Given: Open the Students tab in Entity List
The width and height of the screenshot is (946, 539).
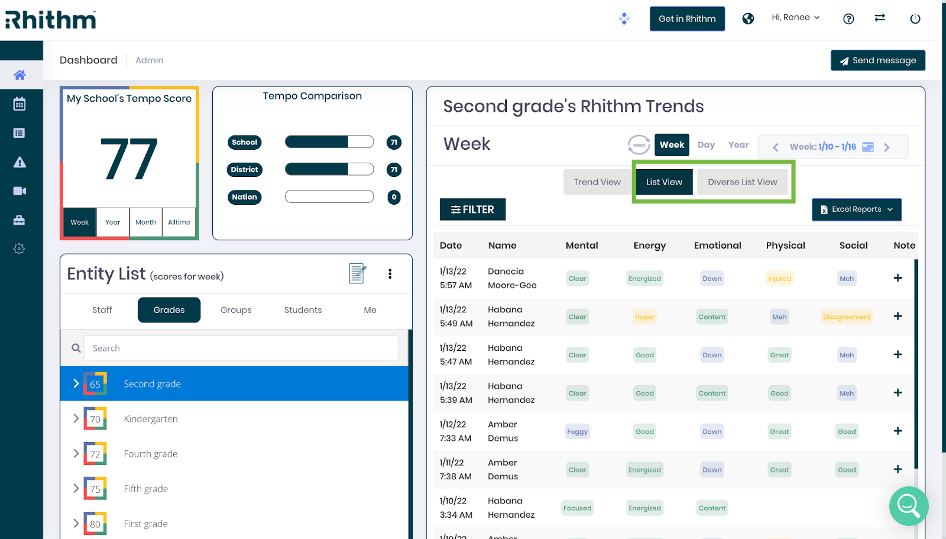Looking at the screenshot, I should [x=303, y=310].
